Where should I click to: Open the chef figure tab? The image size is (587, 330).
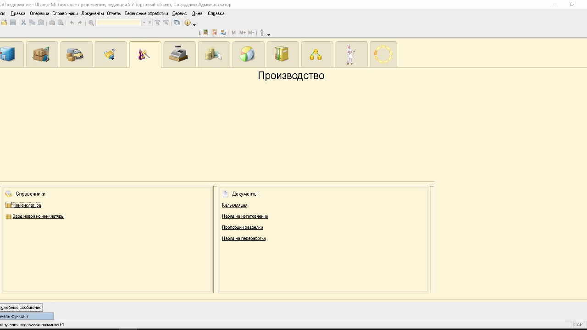click(x=351, y=55)
